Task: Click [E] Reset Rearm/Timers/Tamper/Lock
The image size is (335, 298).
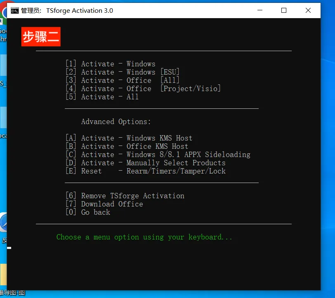Action: [145, 171]
